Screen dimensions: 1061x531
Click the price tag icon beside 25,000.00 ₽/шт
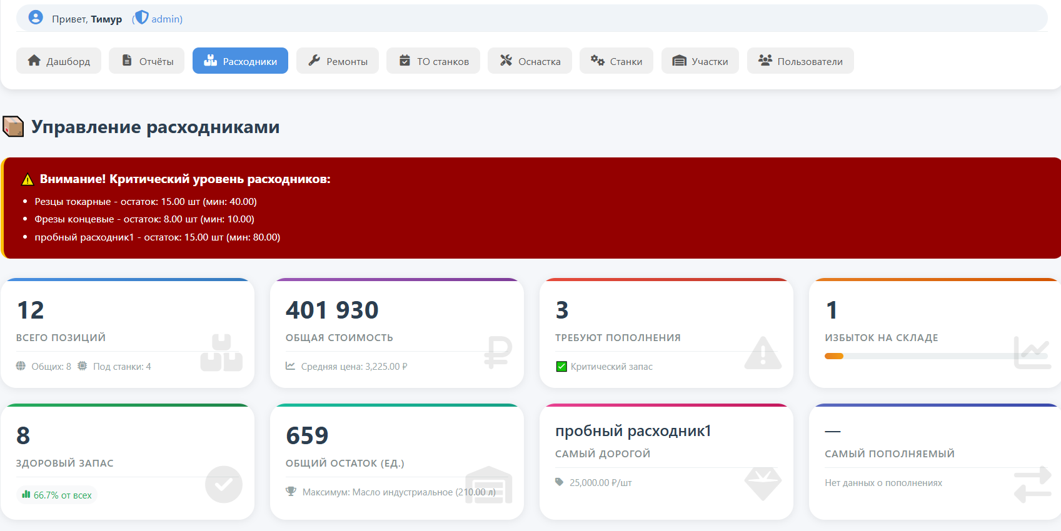[x=560, y=482]
